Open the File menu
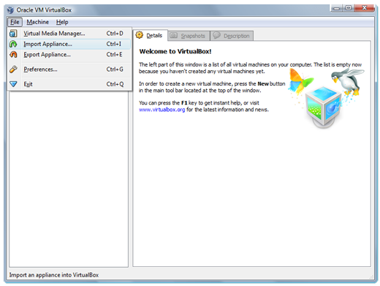Image resolution: width=380 pixels, height=286 pixels. 15,22
